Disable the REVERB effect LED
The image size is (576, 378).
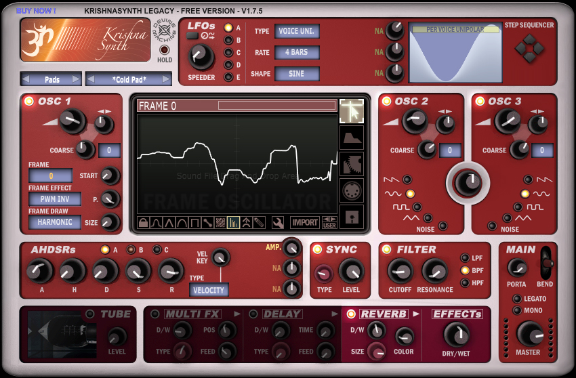[351, 314]
